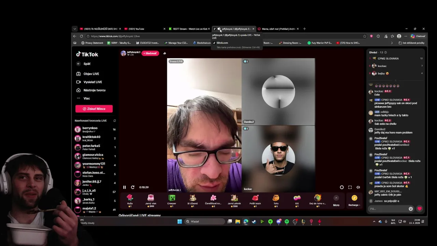This screenshot has width=437, height=246.
Task: Open the Fury Warrior PvP bookmark
Action: point(320,43)
